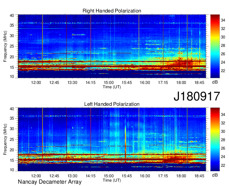Click 17:15 tick under Left Handed plot
The width and height of the screenshot is (229, 186).
(x=163, y=176)
